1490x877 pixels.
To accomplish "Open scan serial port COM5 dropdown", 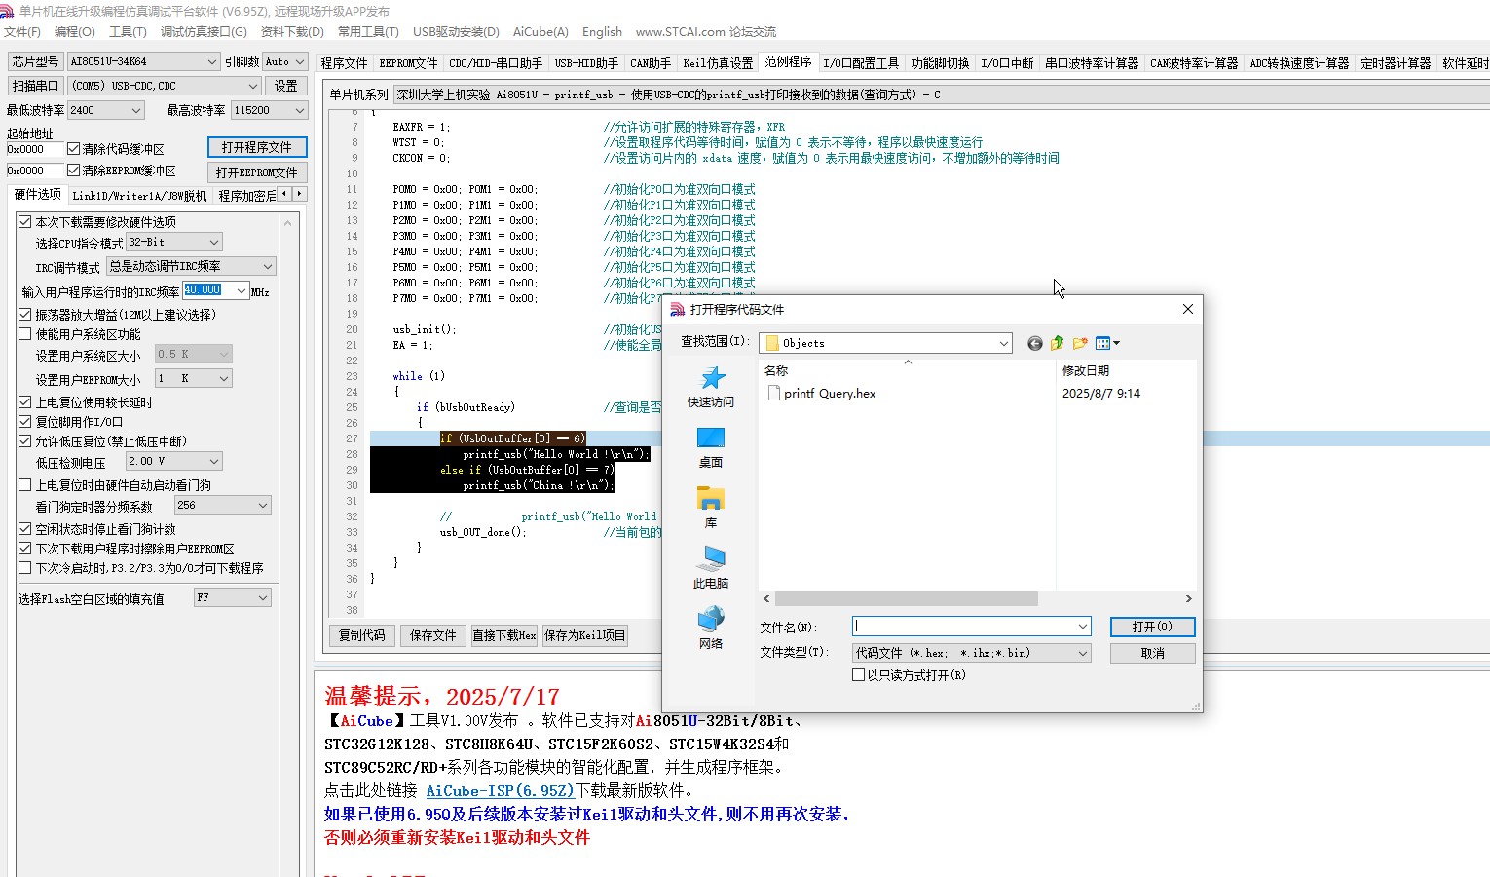I will 165,86.
